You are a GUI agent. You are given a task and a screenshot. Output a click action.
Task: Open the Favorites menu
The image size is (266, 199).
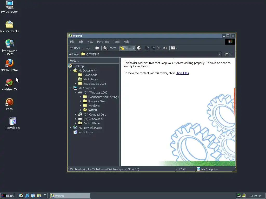[103, 42]
